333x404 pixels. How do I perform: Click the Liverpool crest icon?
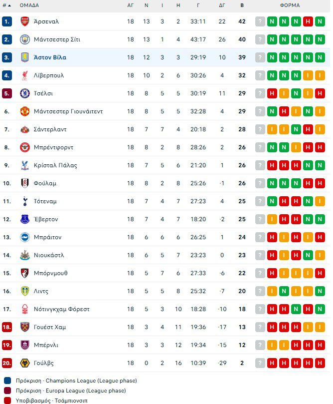[x=24, y=75]
